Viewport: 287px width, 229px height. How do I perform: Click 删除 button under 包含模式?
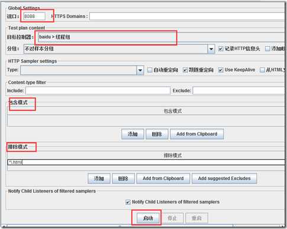157,134
